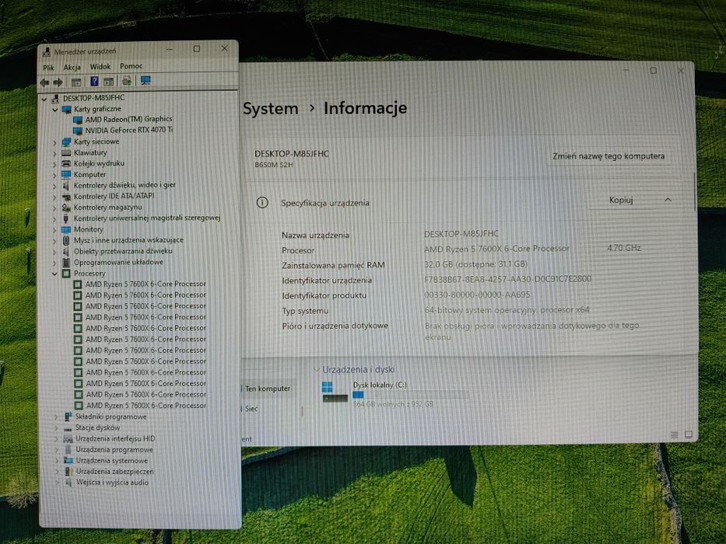726x544 pixels.
Task: Expand Kontrolery dźwięku, wideo i gier
Action: click(x=54, y=187)
